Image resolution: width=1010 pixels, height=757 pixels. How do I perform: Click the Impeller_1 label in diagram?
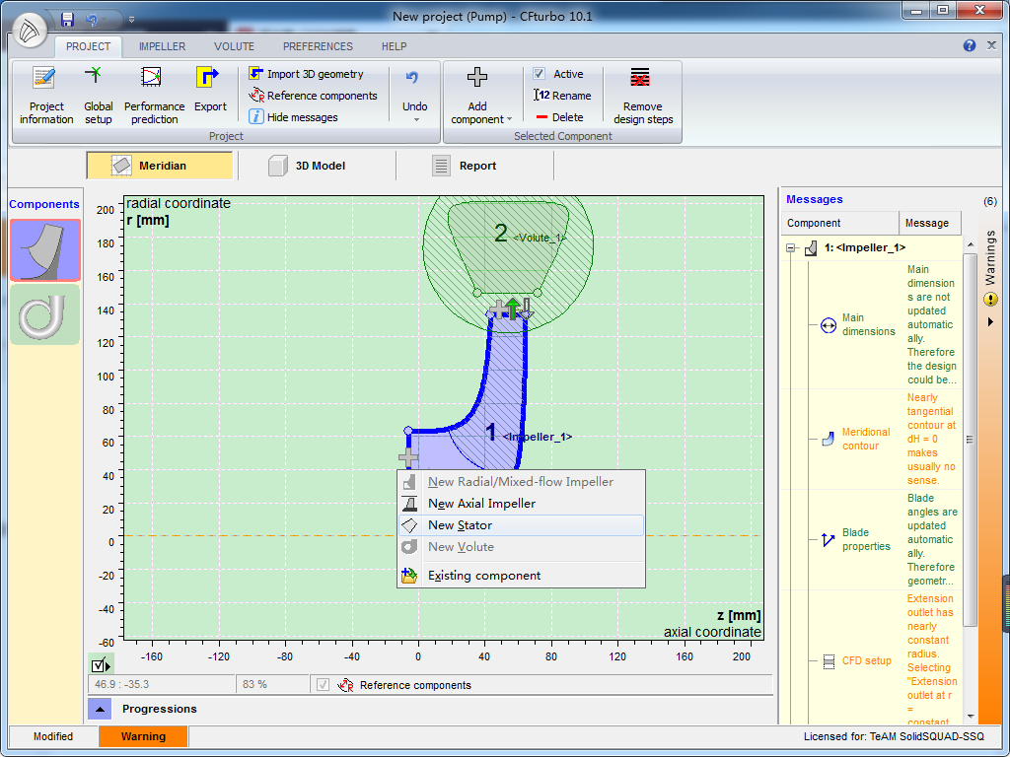click(538, 437)
